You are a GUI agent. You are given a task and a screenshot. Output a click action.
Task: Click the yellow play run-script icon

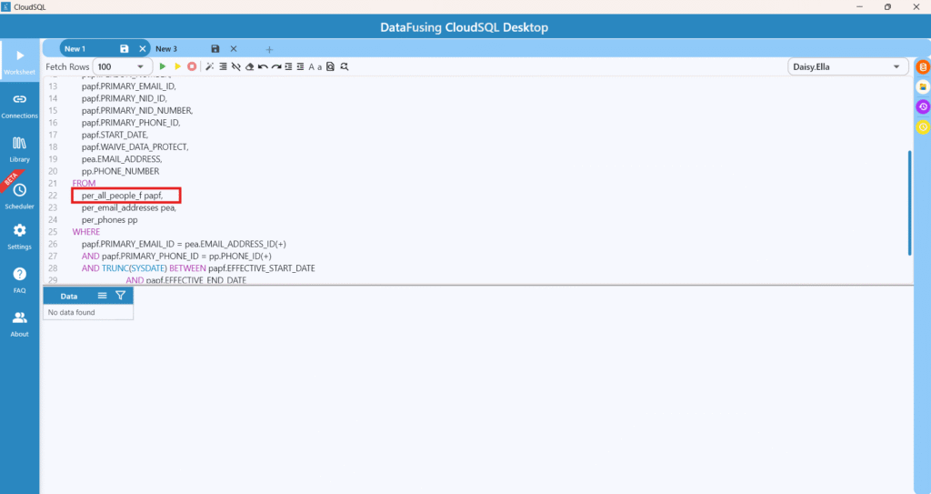pos(177,66)
